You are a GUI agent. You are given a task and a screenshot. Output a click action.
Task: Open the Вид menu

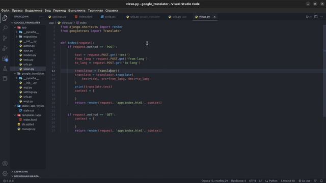(47, 10)
